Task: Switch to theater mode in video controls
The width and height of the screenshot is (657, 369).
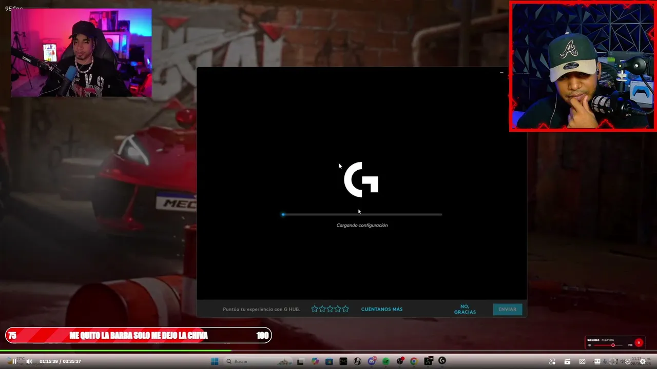Action: pos(597,361)
